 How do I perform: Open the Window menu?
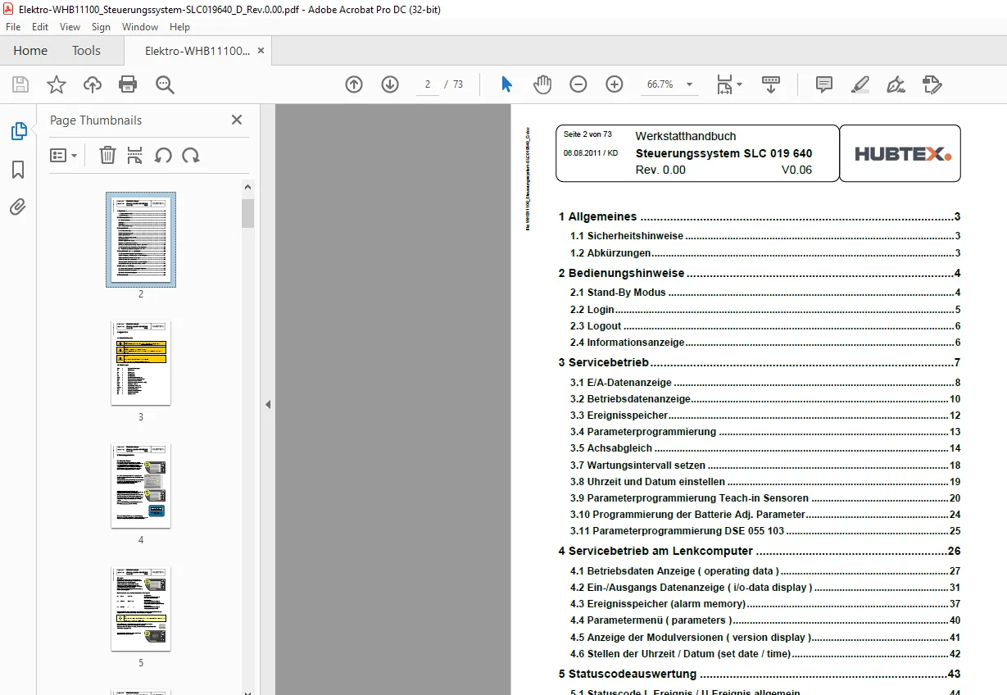pos(140,27)
